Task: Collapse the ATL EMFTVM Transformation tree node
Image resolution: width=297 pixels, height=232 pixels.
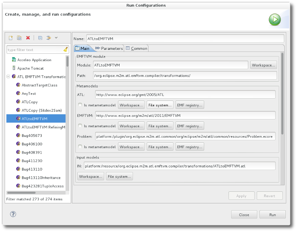Action: [x=9, y=77]
